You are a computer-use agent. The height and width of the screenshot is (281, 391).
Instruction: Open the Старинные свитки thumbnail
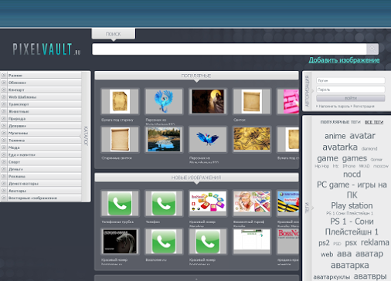point(120,140)
